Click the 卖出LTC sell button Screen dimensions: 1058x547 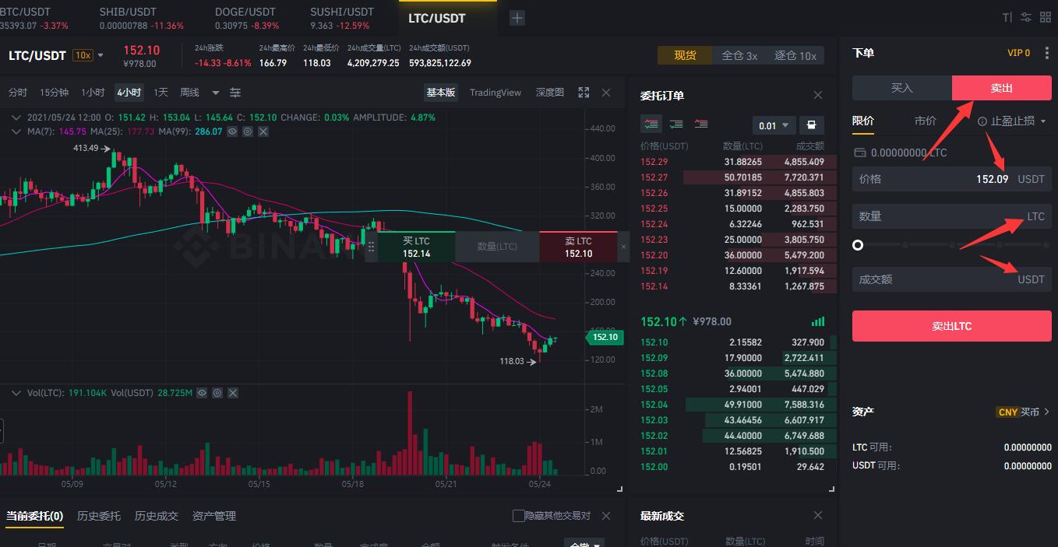tap(951, 326)
